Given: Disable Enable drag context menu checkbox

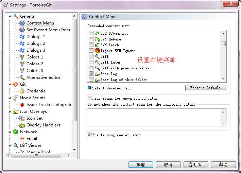Looking at the screenshot, I should click(x=89, y=135).
